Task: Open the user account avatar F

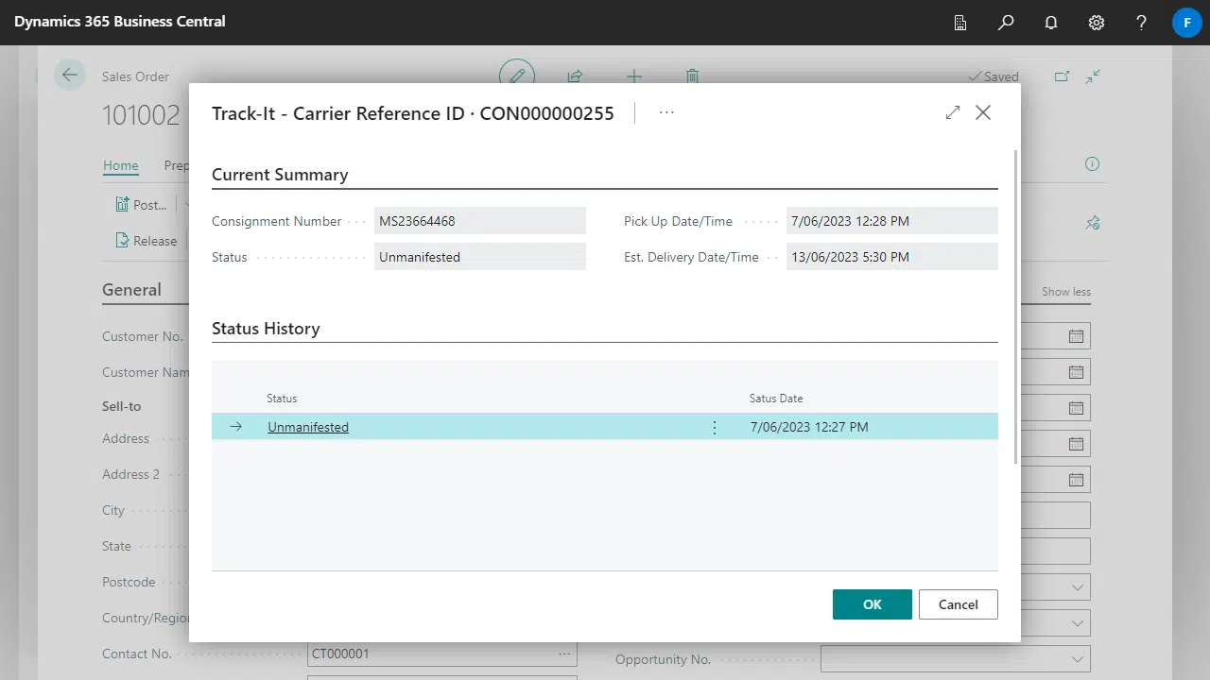Action: pos(1186,23)
